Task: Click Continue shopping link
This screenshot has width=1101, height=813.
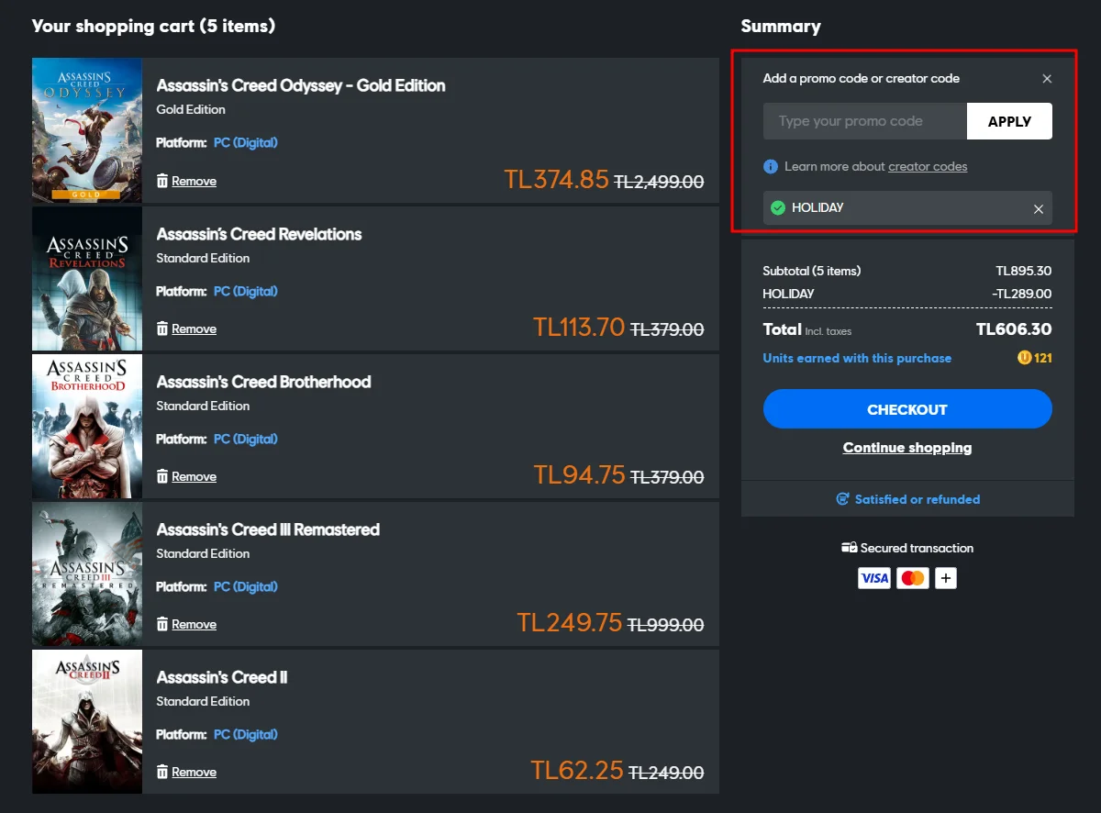Action: pos(907,448)
